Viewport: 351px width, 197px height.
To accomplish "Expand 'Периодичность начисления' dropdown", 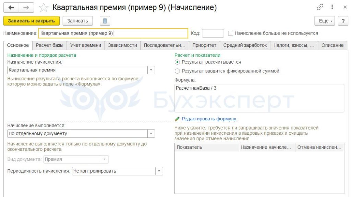I will [x=159, y=171].
